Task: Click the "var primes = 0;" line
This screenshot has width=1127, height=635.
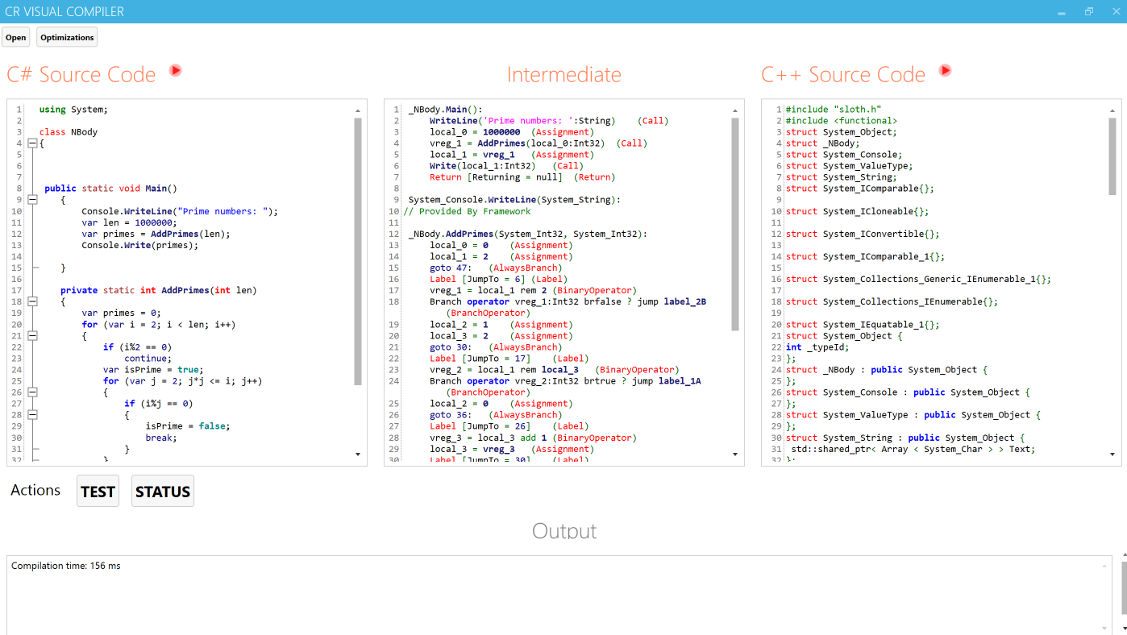Action: [x=121, y=313]
